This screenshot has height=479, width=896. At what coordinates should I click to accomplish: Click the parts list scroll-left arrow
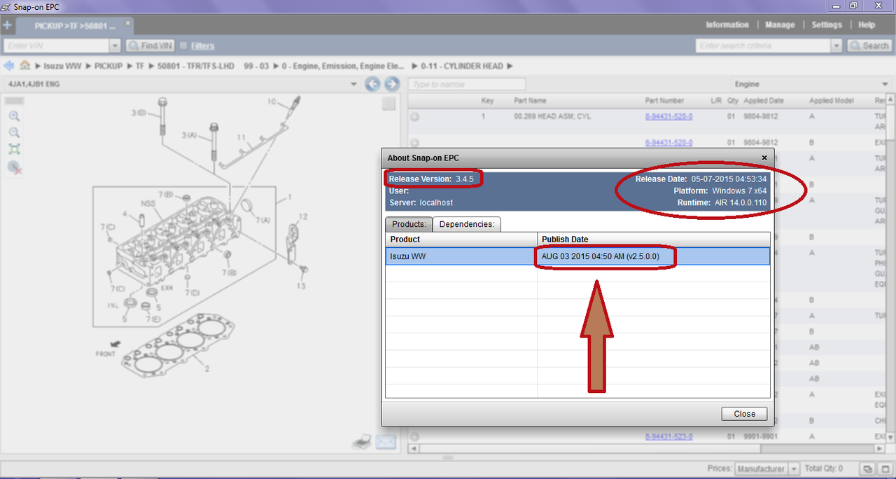point(414,448)
